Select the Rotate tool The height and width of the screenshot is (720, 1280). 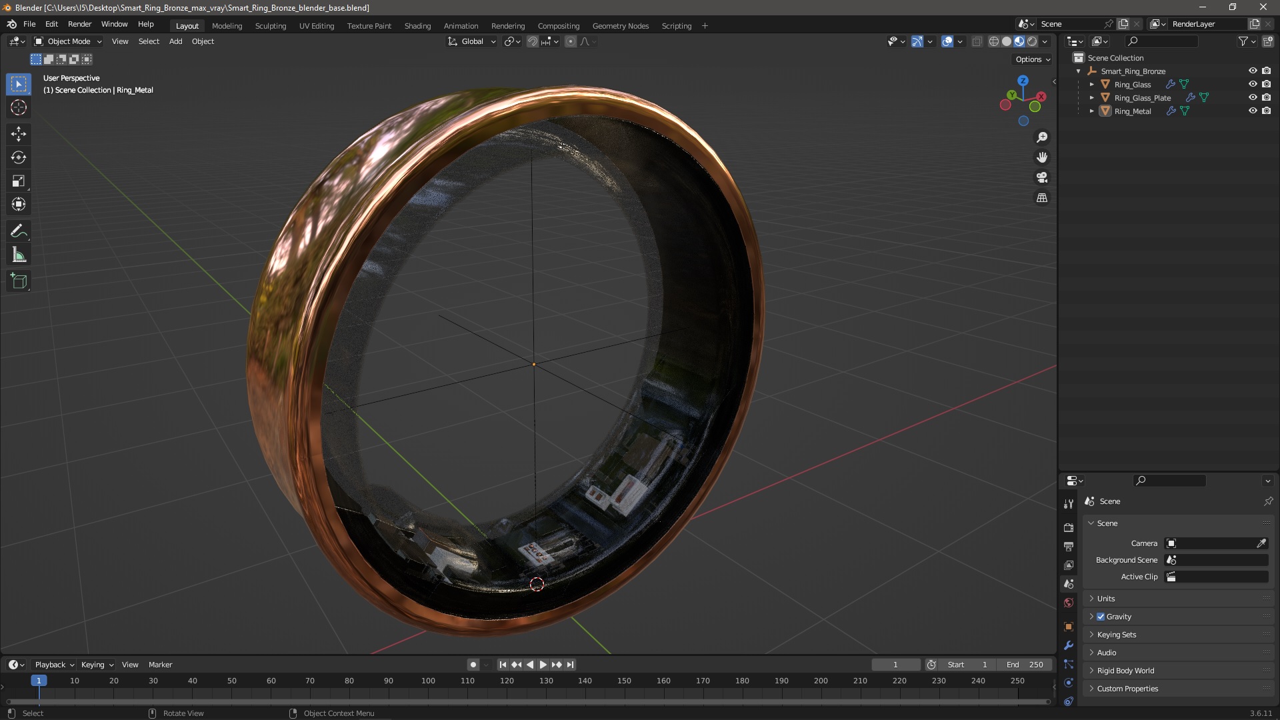pos(19,157)
